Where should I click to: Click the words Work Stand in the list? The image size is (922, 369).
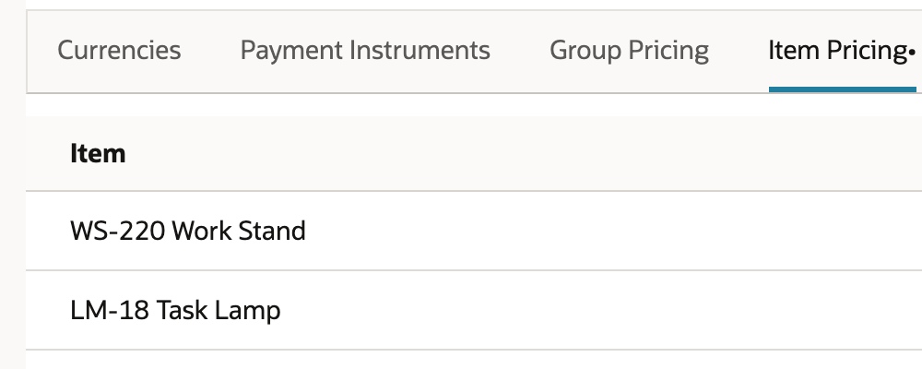coord(239,231)
